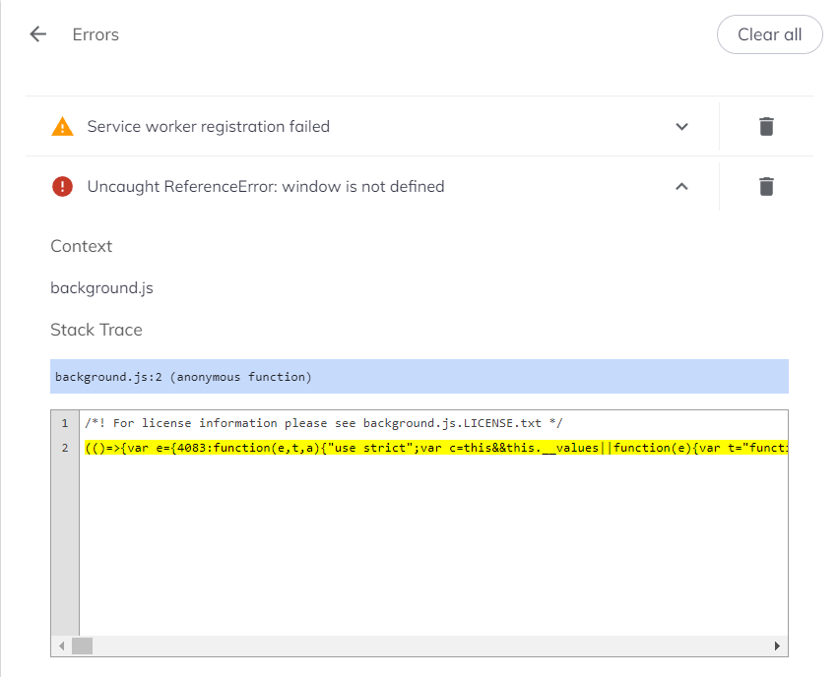This screenshot has height=677, width=838.
Task: Click the orange warning triangle icon
Action: coord(62,126)
